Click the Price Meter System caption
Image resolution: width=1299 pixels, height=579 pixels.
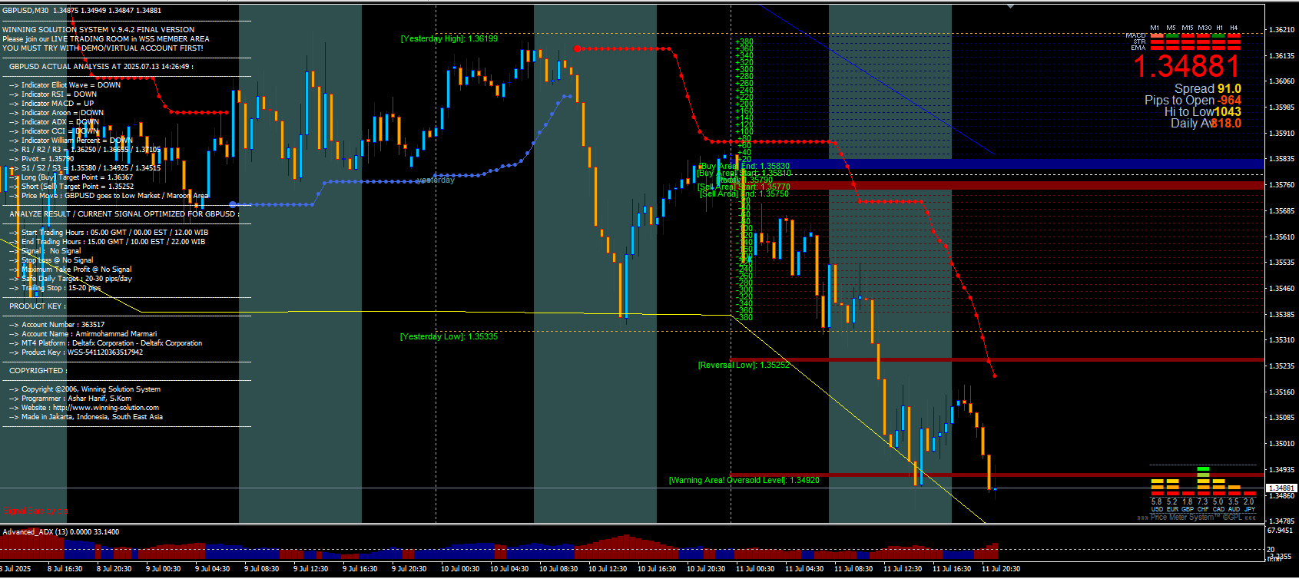(1198, 518)
